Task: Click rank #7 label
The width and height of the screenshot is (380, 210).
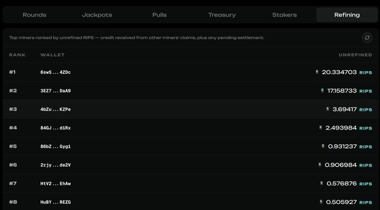Action: tap(13, 183)
